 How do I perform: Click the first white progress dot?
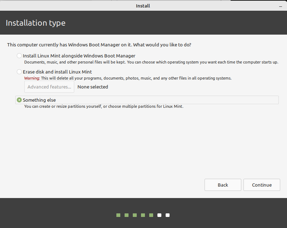pos(159,215)
